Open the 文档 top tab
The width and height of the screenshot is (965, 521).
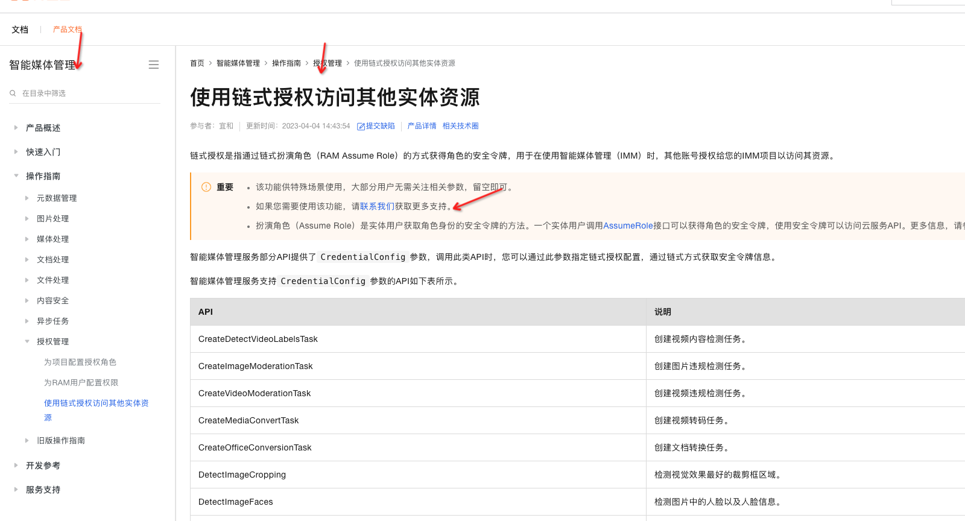pos(20,30)
